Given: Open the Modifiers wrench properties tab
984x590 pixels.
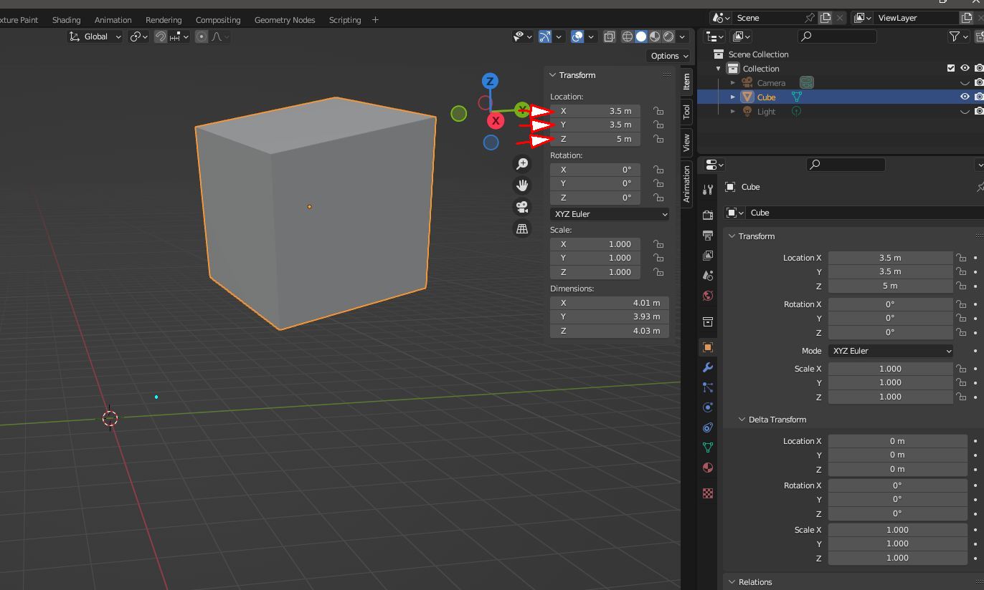Looking at the screenshot, I should coord(708,367).
